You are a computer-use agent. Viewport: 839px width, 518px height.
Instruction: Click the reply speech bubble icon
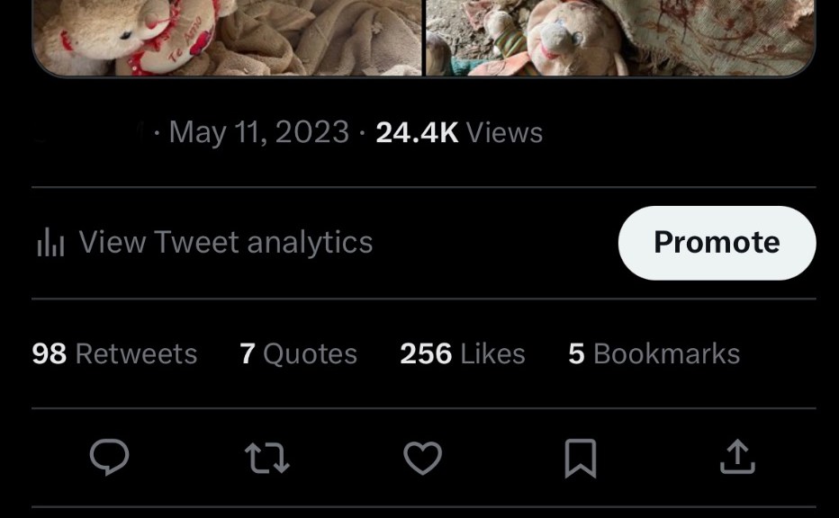[x=110, y=458]
